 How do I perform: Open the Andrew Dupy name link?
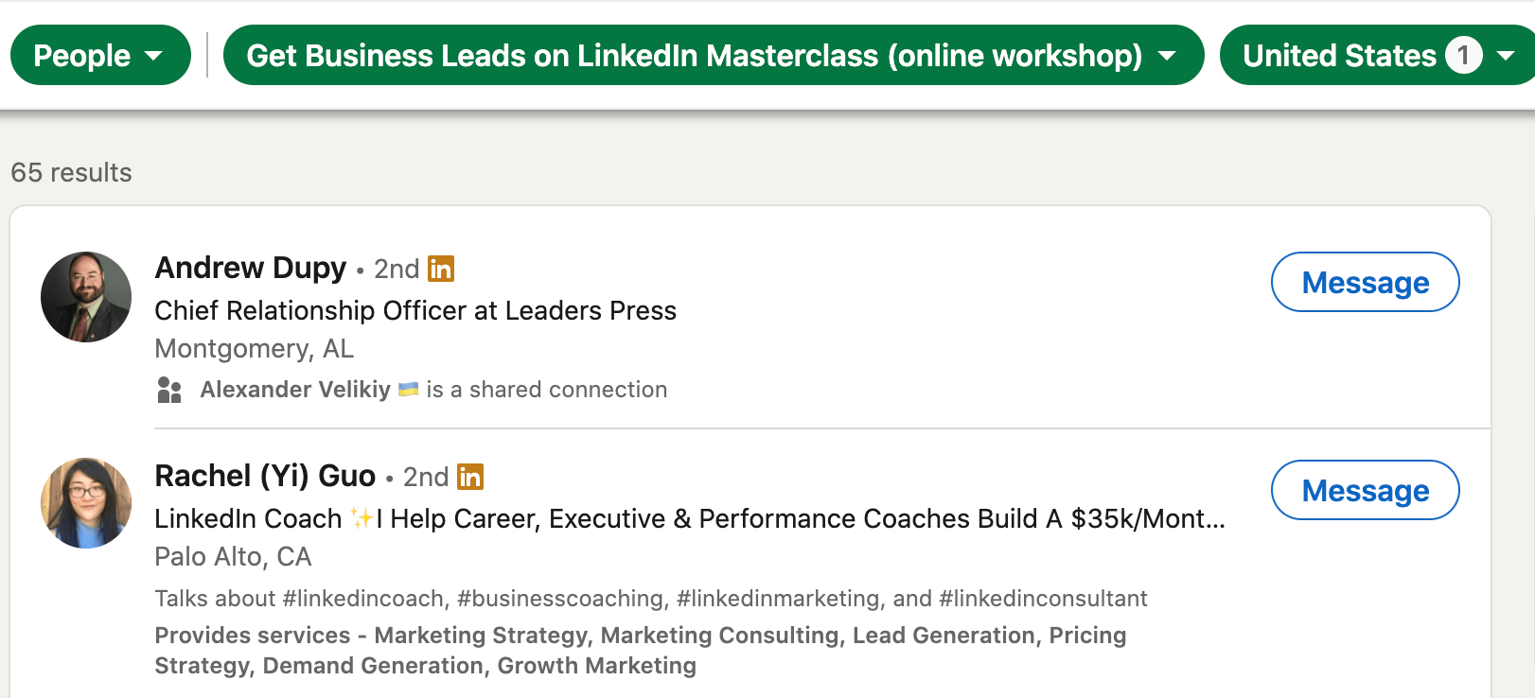(251, 269)
